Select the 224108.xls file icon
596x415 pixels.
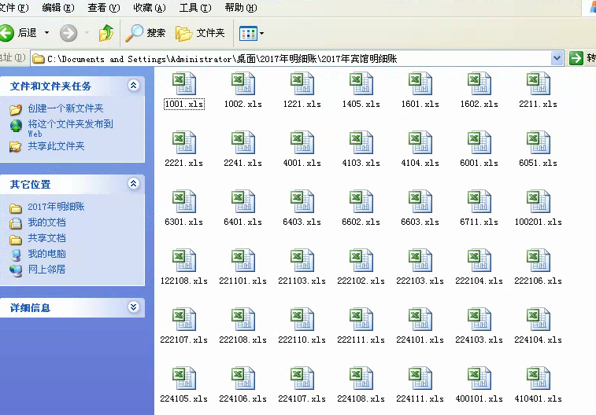click(361, 378)
